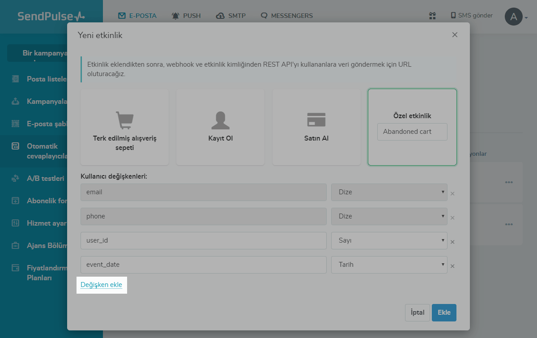
Task: Cancel with the İptal button
Action: 417,312
